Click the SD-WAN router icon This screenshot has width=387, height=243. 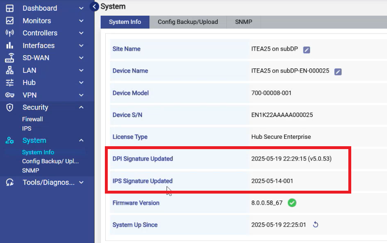(9, 58)
